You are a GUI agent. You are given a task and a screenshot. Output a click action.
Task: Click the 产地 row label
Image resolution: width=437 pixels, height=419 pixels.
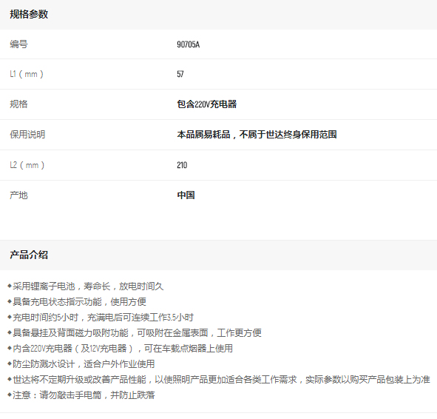click(x=18, y=195)
